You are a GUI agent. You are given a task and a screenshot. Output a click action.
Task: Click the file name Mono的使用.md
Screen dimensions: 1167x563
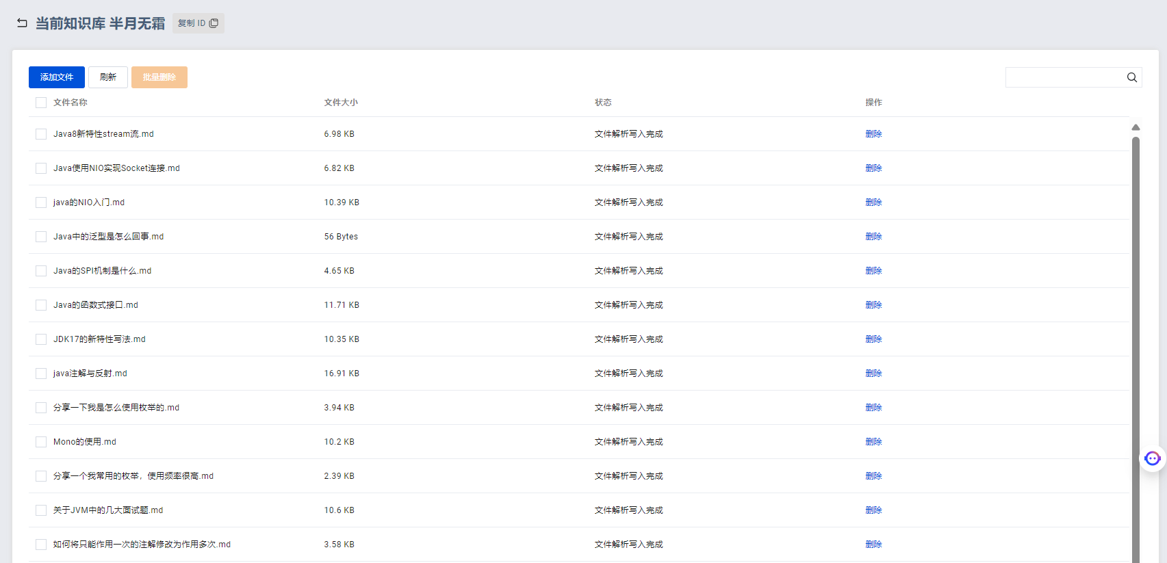click(x=85, y=442)
